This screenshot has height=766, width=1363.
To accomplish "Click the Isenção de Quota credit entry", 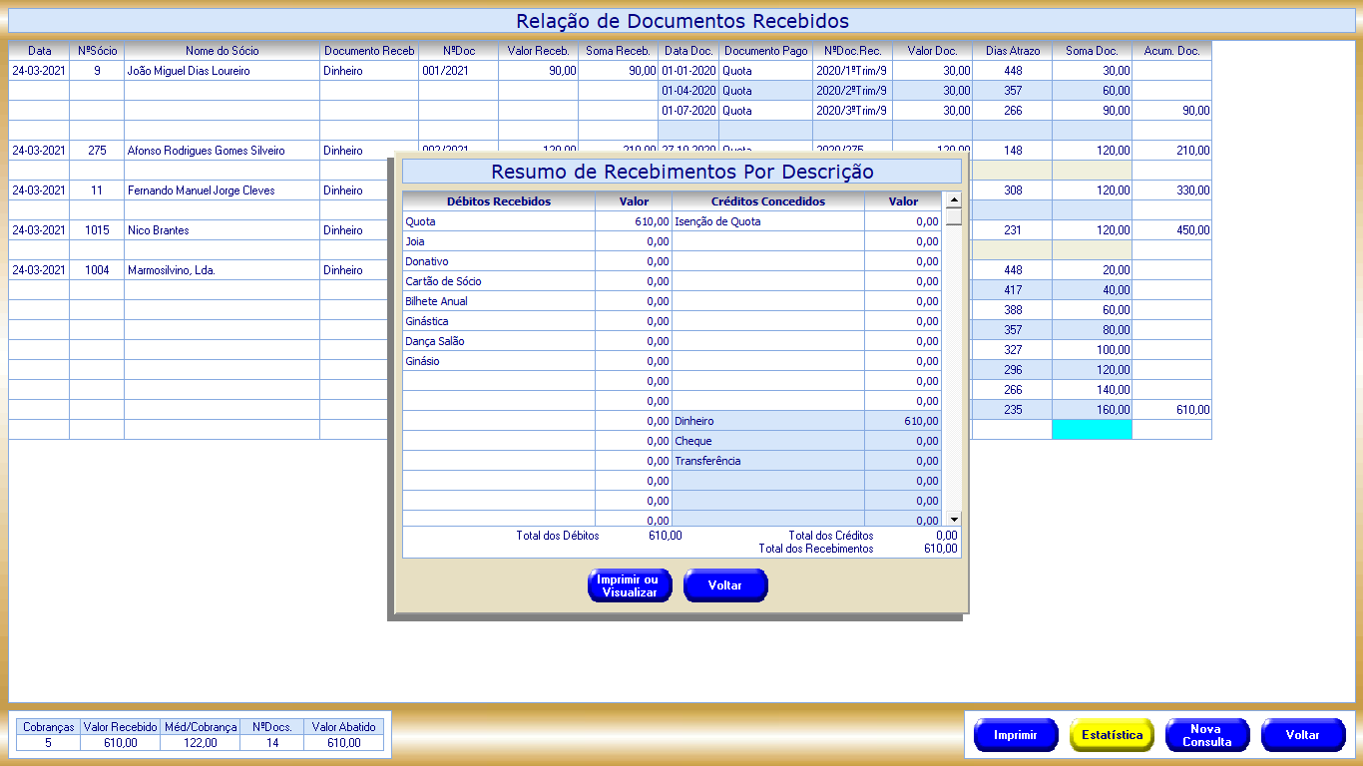I will (767, 221).
